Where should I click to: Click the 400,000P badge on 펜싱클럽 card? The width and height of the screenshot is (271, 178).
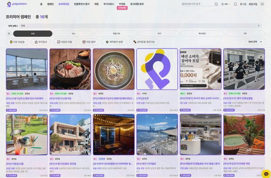click(229, 110)
